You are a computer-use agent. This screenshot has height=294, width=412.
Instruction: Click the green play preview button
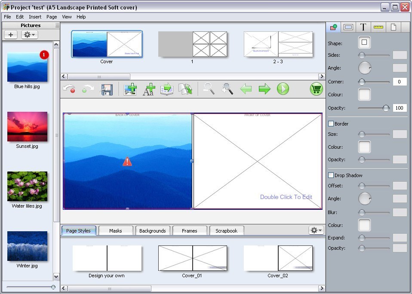point(283,89)
